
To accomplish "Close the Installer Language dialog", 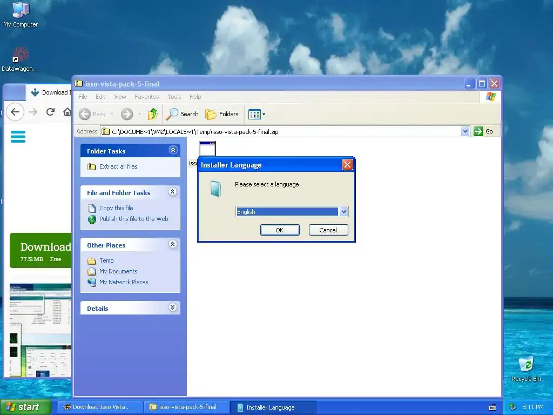I will (x=347, y=164).
